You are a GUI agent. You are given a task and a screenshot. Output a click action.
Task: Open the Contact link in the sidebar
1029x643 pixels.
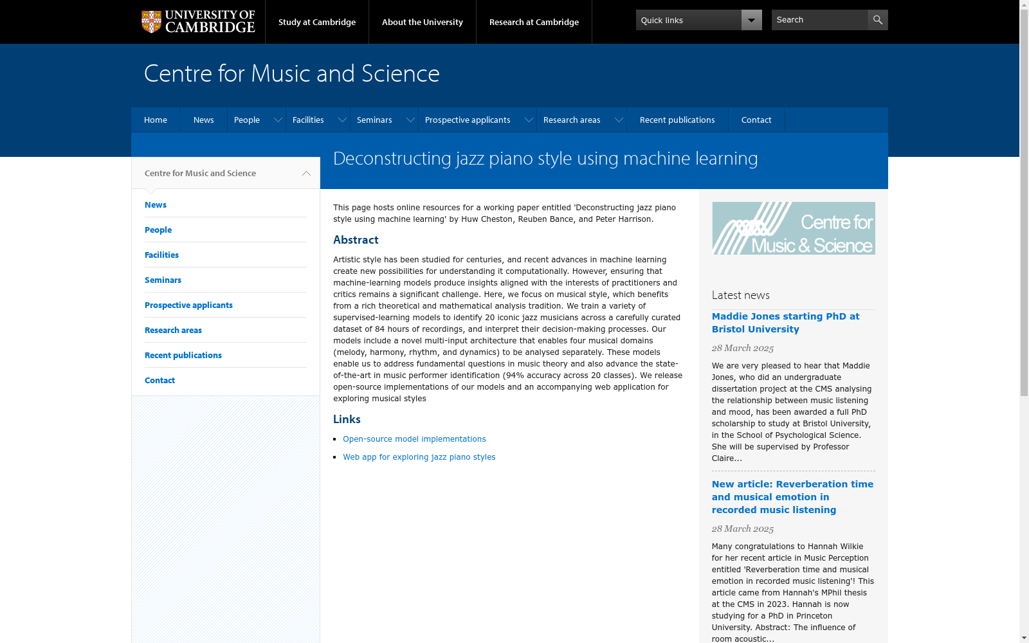click(159, 381)
